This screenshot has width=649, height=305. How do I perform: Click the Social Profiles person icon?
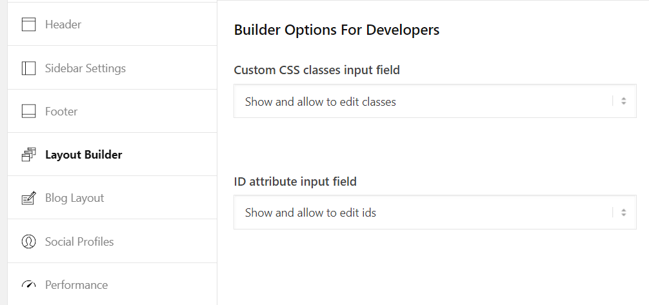tap(28, 242)
